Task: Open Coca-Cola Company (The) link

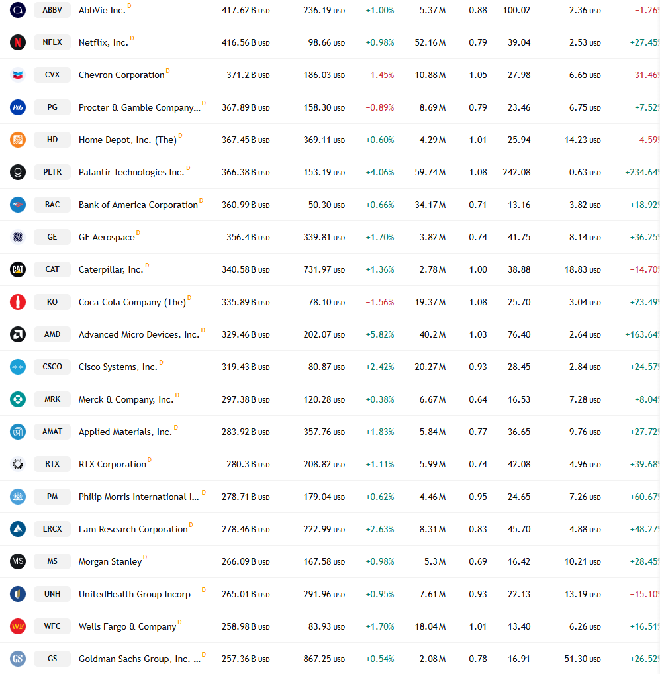Action: [132, 302]
